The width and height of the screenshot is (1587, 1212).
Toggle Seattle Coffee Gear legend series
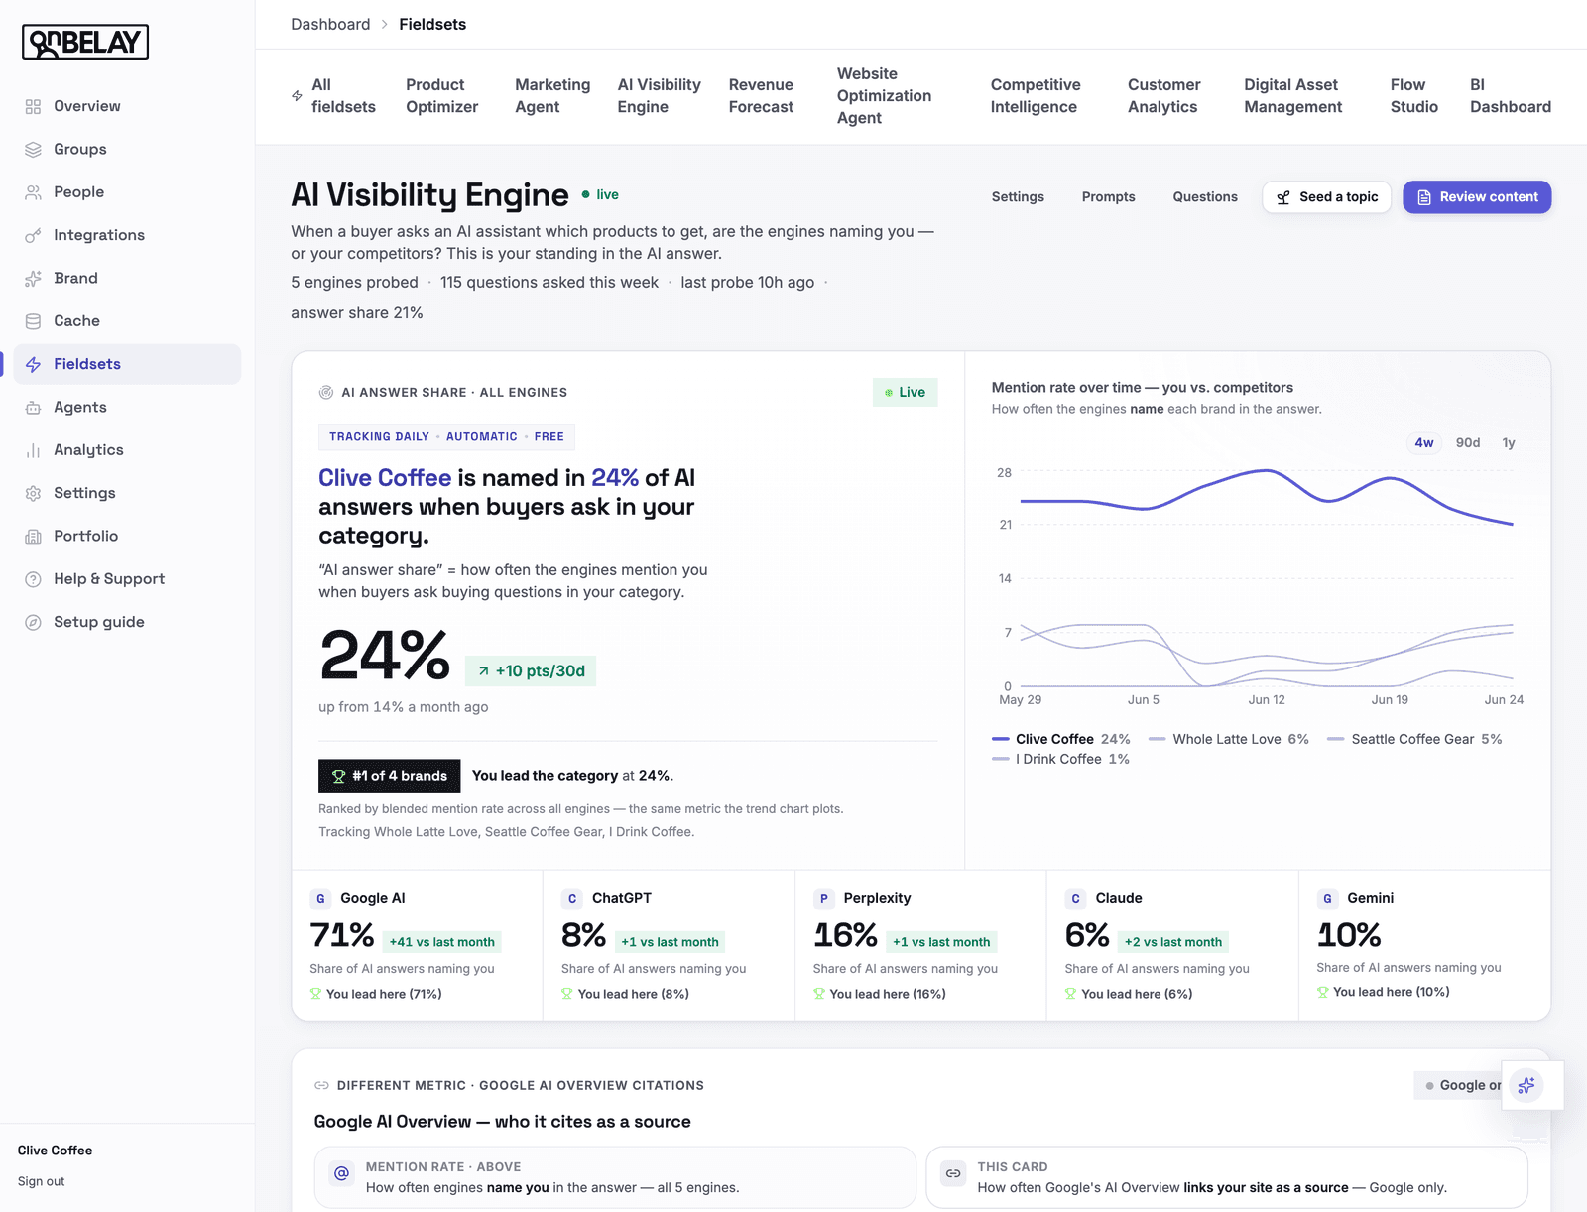[x=1414, y=739]
